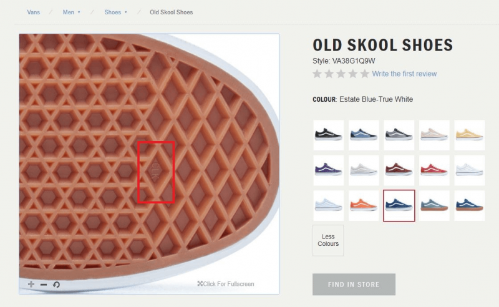Collapse swatches with Less Colours
This screenshot has width=499, height=307.
328,240
